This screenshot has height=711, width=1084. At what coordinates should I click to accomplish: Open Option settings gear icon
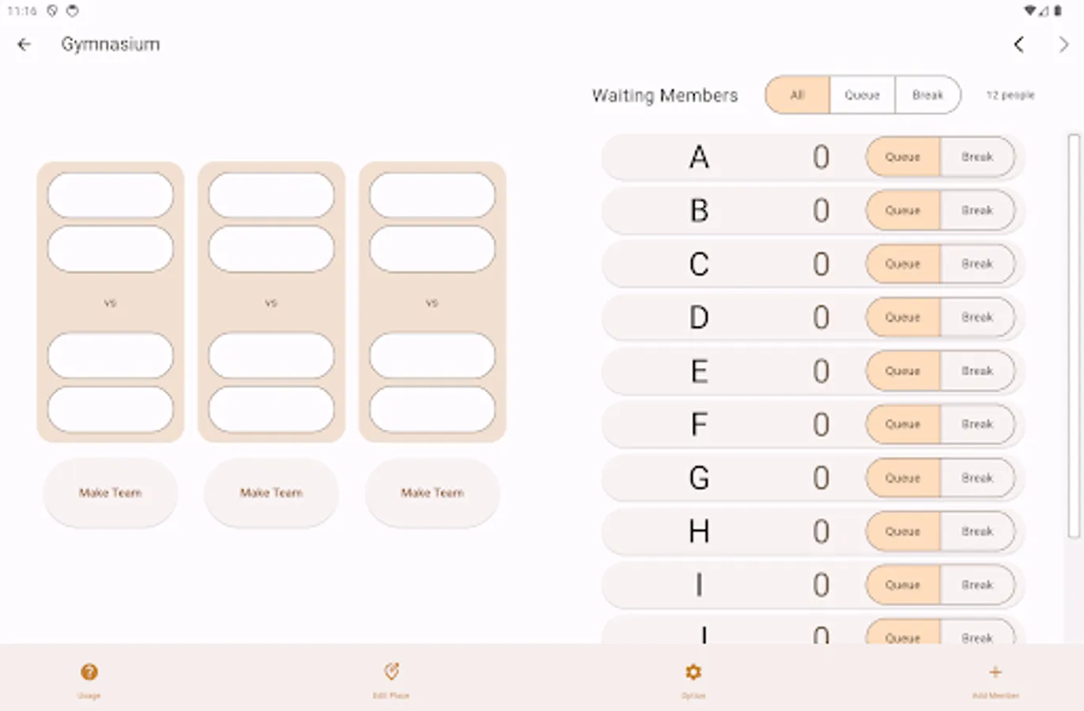pyautogui.click(x=693, y=673)
